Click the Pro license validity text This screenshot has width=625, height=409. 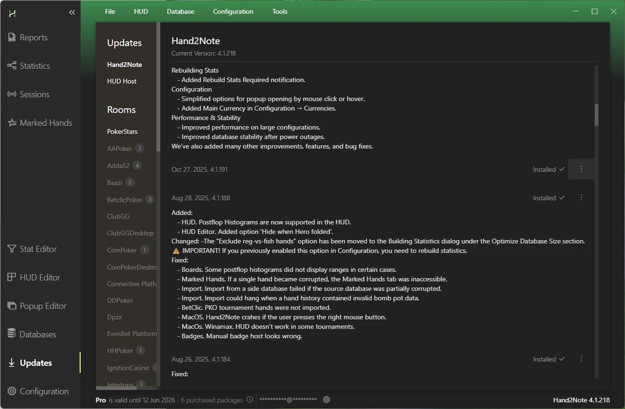135,400
